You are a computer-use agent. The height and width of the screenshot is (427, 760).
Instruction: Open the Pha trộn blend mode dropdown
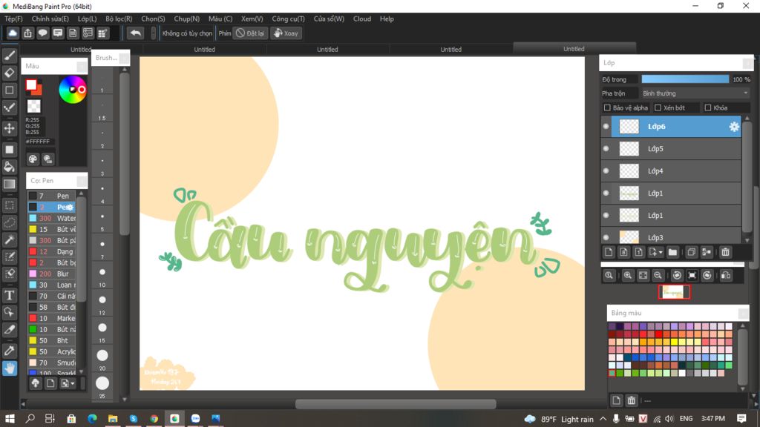click(695, 93)
